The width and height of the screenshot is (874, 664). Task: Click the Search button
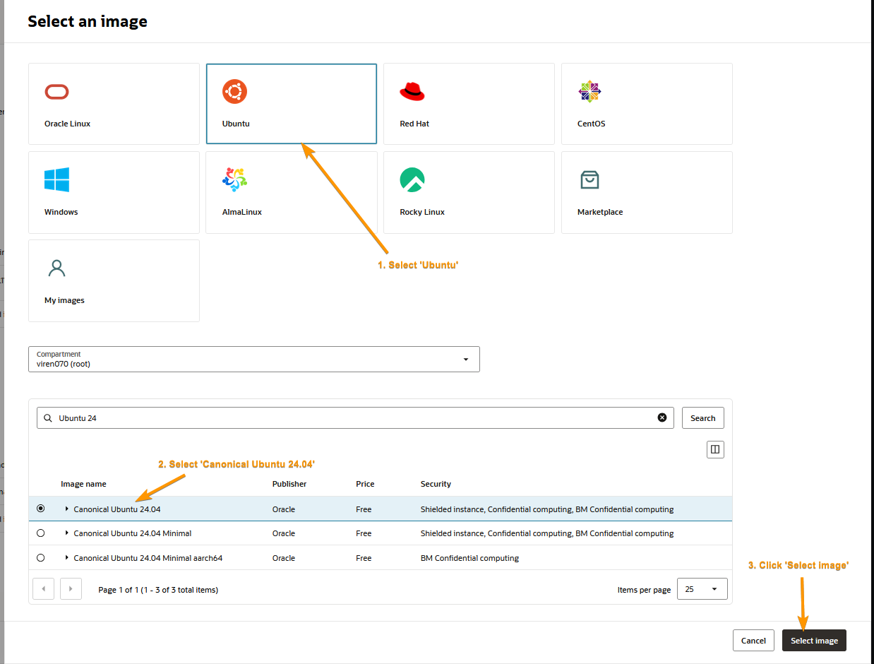coord(702,417)
